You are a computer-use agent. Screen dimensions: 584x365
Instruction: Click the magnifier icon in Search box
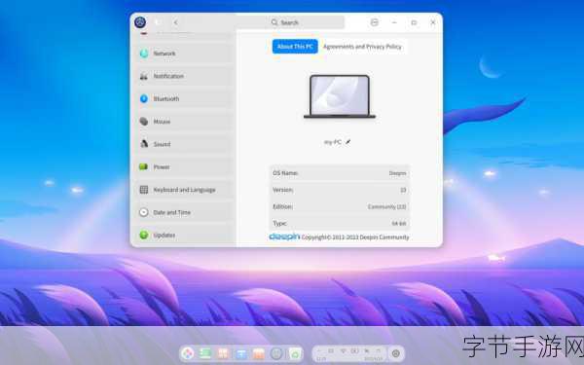(274, 22)
